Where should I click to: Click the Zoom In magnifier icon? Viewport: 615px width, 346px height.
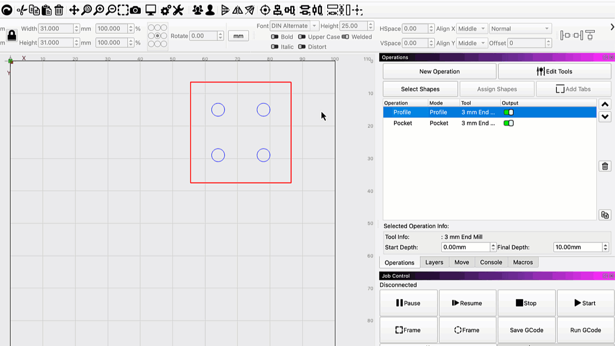(x=98, y=10)
